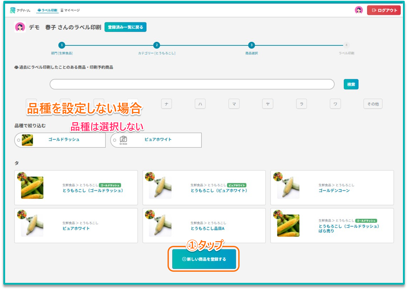This screenshot has width=408, height=290.
Task: Click step 2 カテゴリー circle in progress bar
Action: click(x=156, y=45)
